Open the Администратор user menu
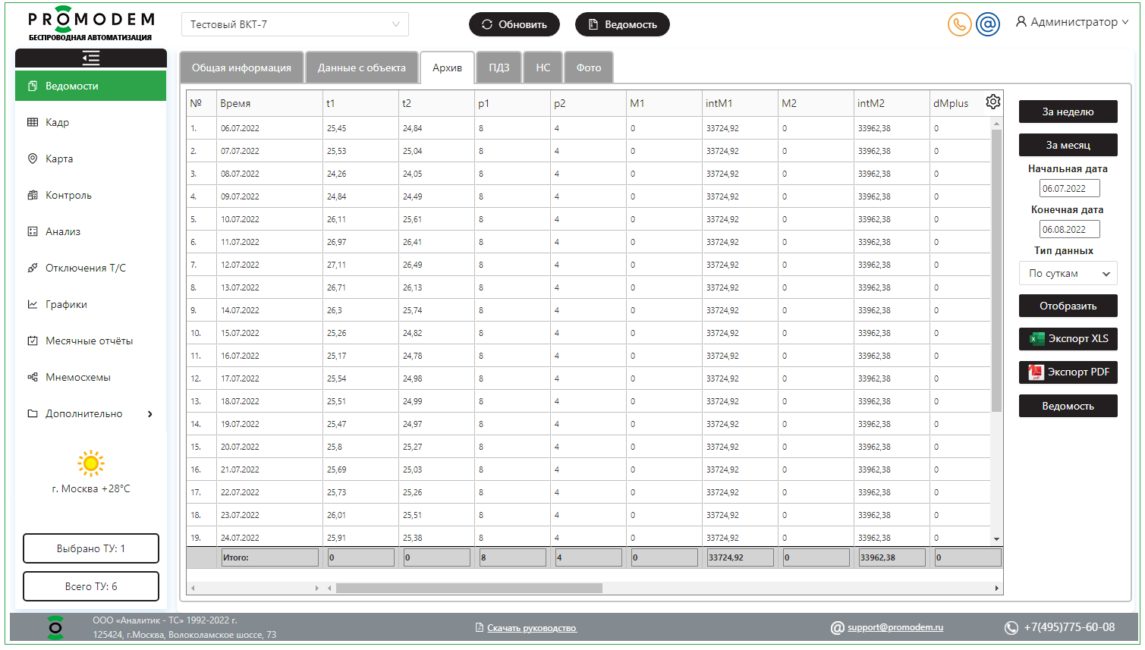Viewport: 1145px width, 650px height. (x=1073, y=22)
